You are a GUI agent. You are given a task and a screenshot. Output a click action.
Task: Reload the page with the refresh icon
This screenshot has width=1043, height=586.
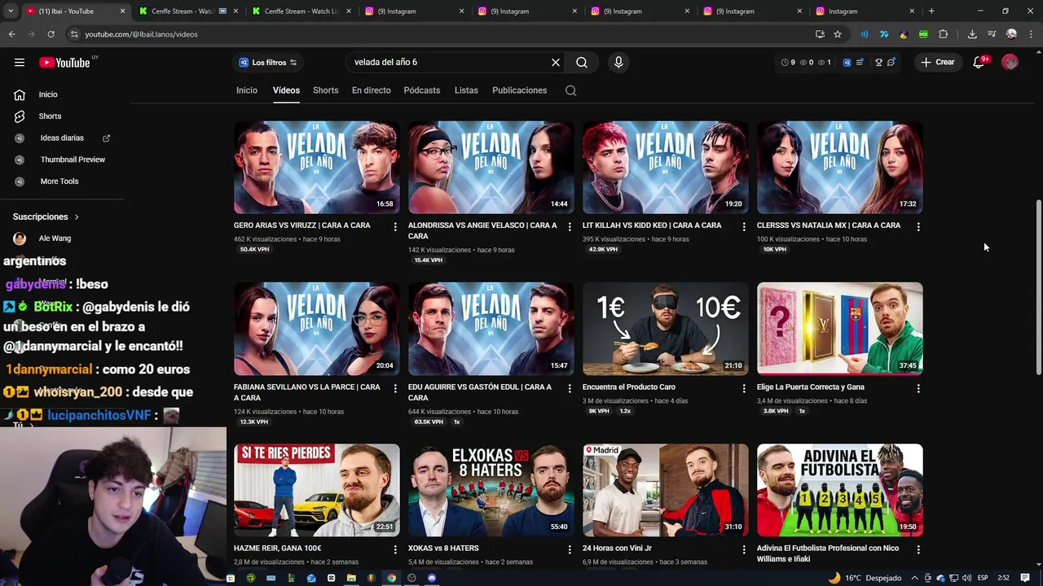tap(51, 34)
